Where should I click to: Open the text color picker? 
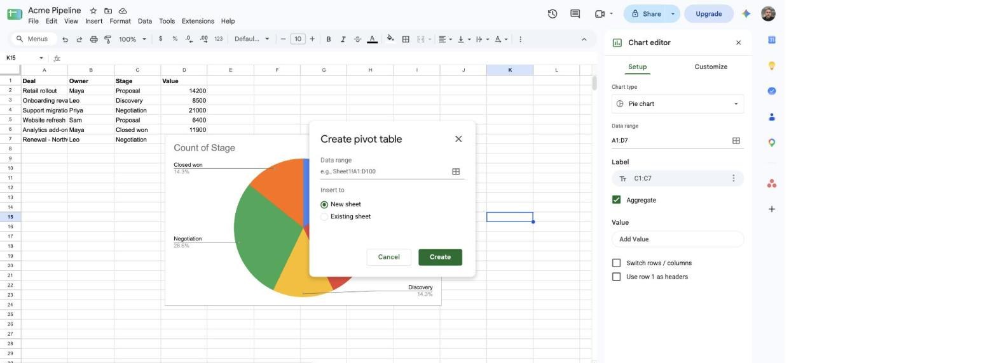pyautogui.click(x=372, y=39)
